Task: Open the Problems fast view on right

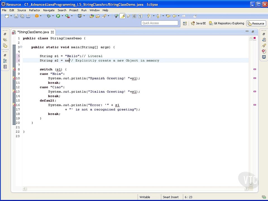Action: (x=264, y=51)
